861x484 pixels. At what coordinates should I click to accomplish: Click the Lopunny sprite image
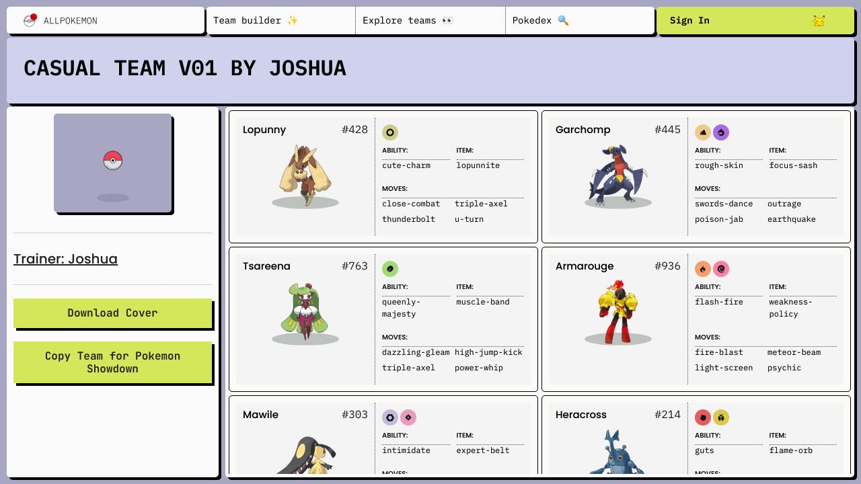coord(305,176)
